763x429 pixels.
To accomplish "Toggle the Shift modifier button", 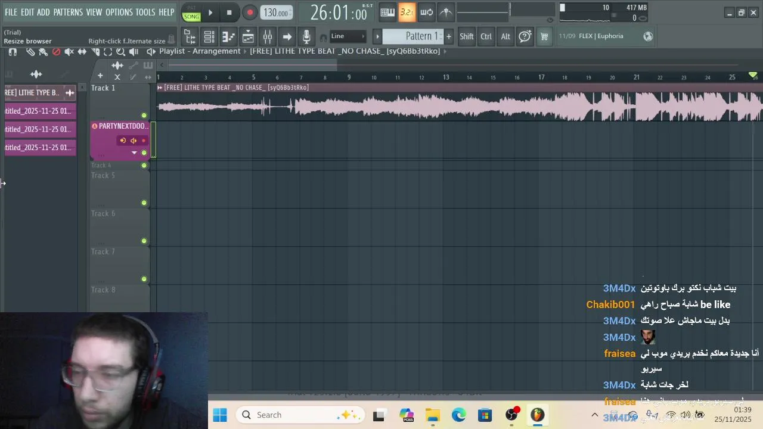I will tap(467, 36).
